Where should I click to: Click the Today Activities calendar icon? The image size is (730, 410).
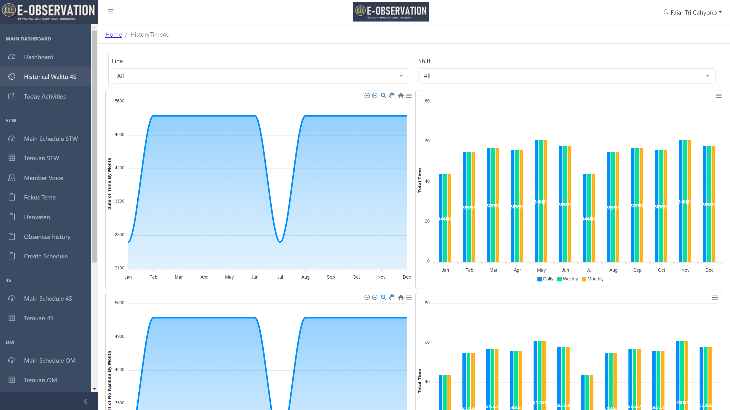(12, 97)
